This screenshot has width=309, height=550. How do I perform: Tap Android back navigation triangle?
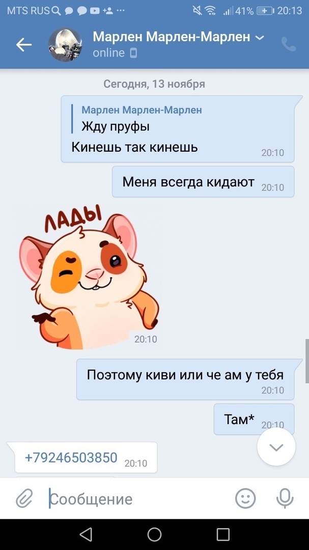tap(86, 535)
